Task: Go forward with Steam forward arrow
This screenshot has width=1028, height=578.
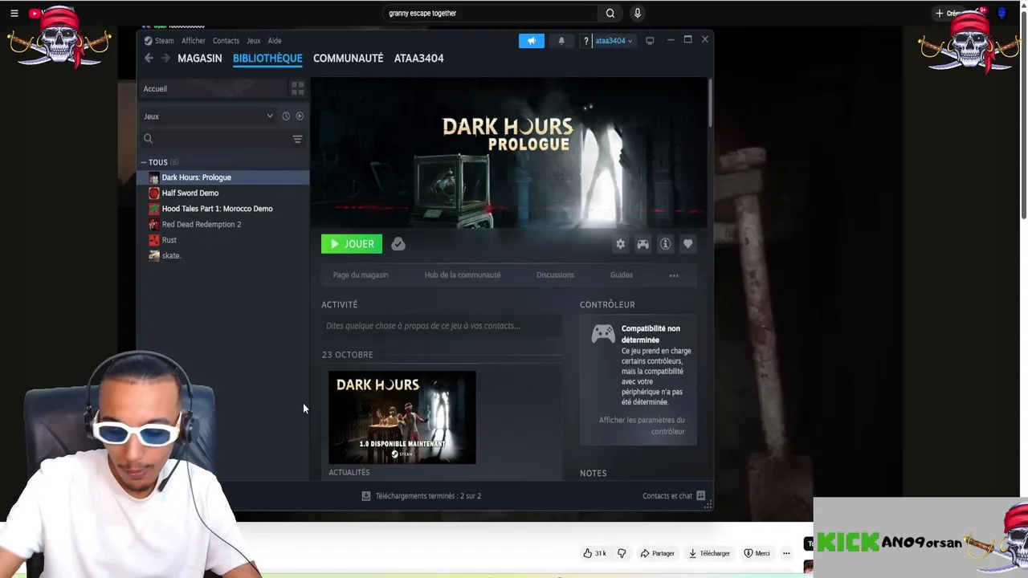Action: click(165, 58)
